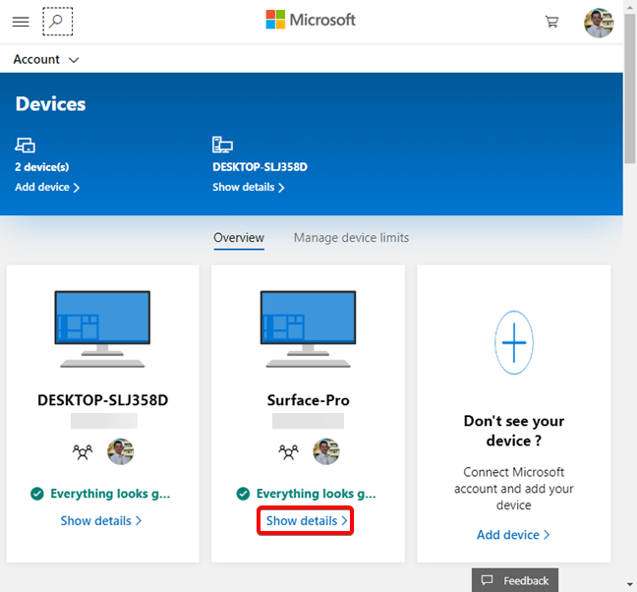637x592 pixels.
Task: Click the family group icon under DESKTOP-SLJ358D
Action: pos(83,451)
